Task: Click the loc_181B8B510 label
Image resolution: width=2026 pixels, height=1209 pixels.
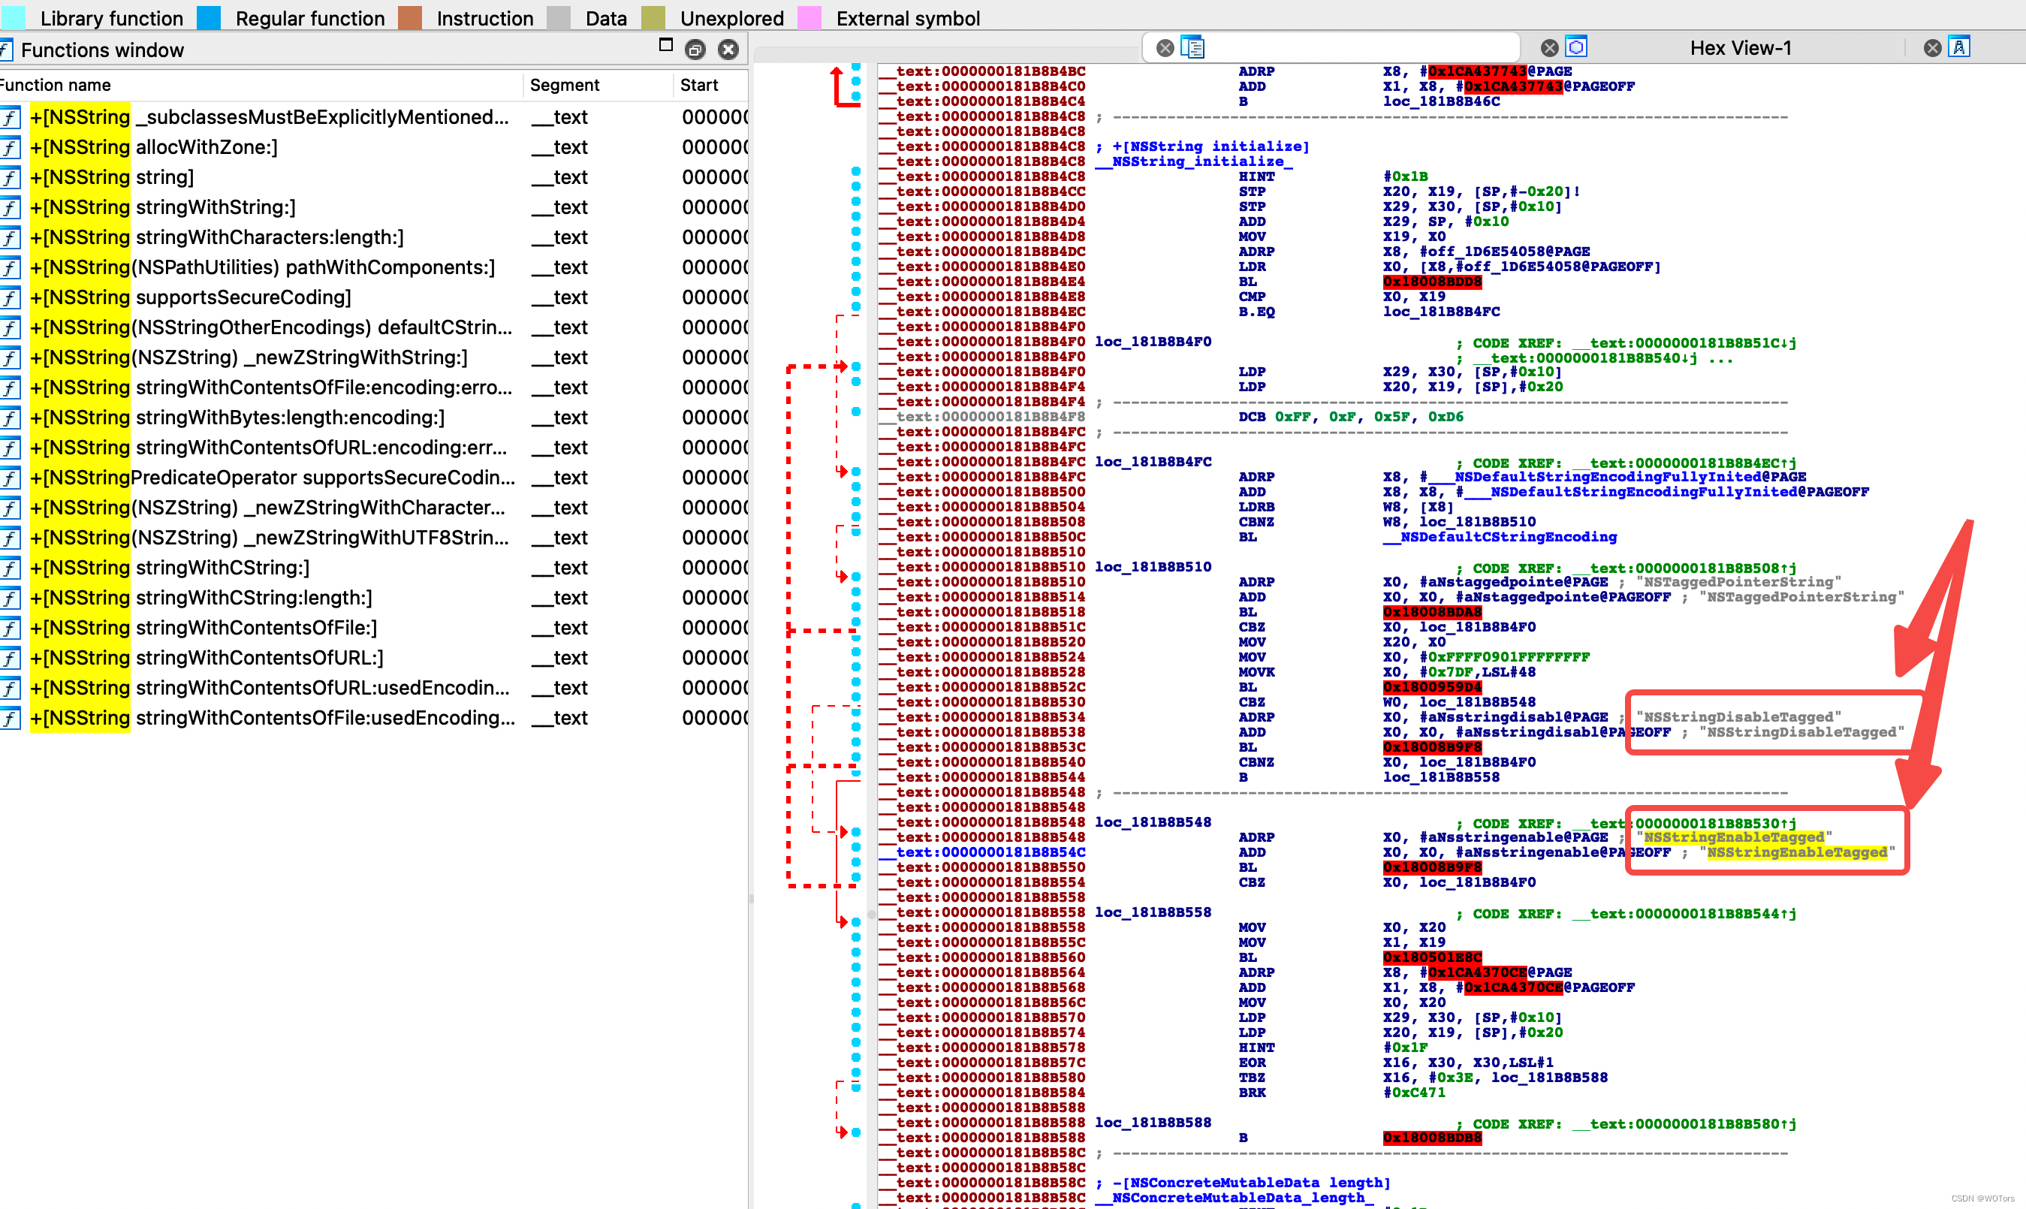Action: click(x=1153, y=567)
